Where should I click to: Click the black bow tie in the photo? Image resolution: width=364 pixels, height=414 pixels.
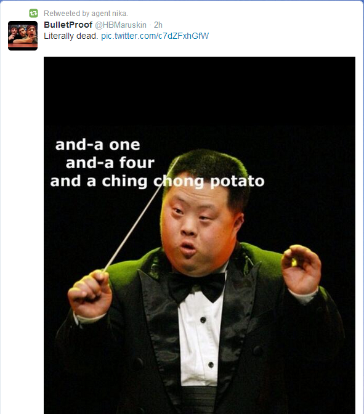[x=197, y=286]
